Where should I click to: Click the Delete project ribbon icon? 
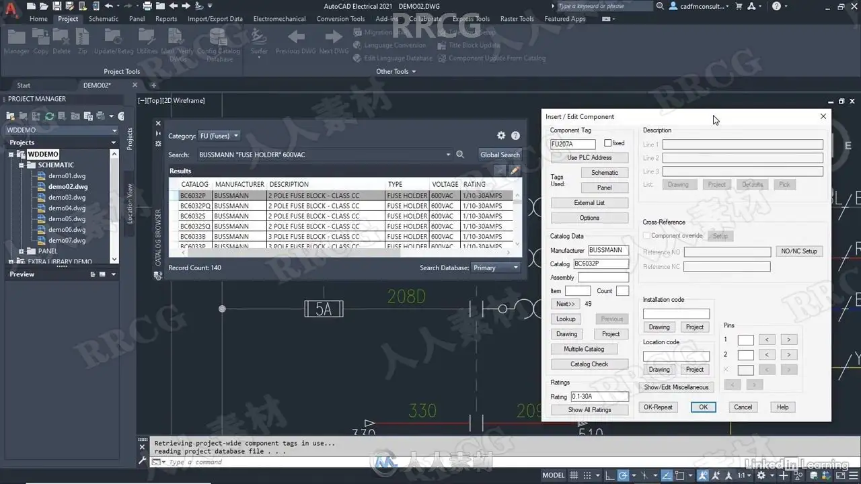[x=61, y=42]
